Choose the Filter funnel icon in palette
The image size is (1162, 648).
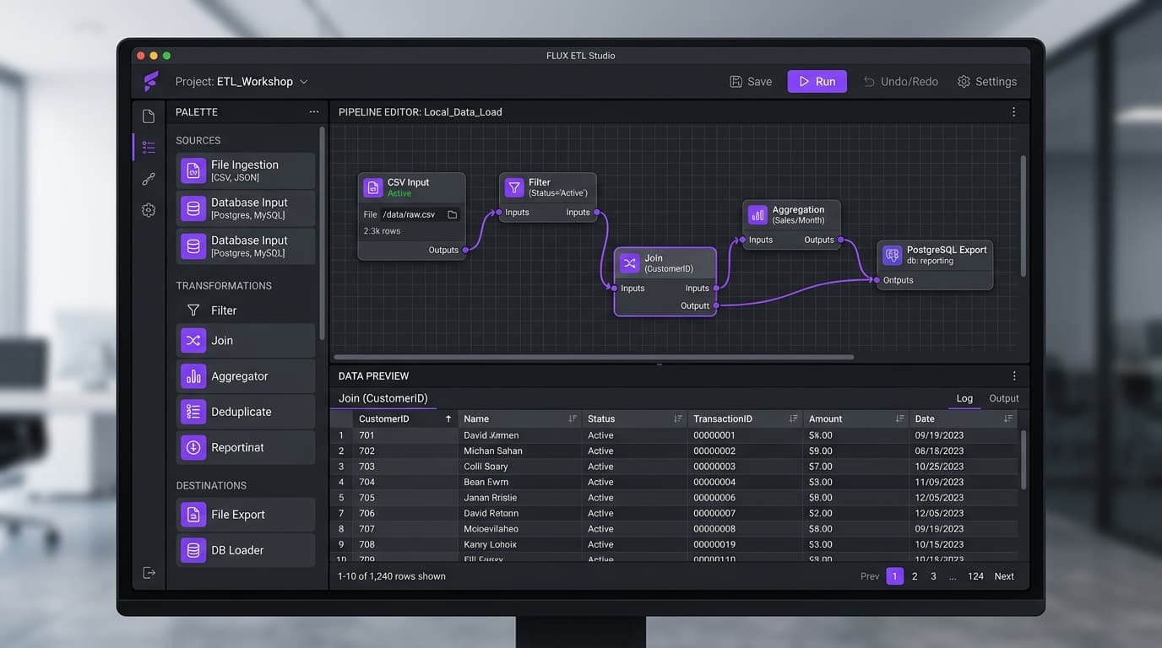click(193, 310)
